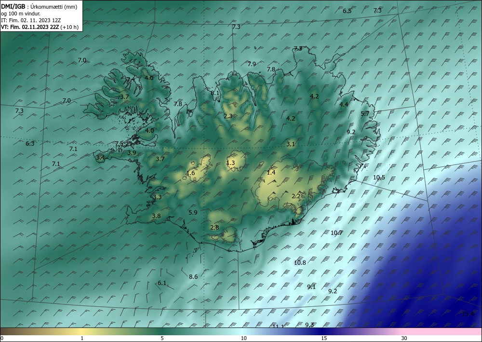
Task: Click the color scale label 1
Action: (x=82, y=338)
